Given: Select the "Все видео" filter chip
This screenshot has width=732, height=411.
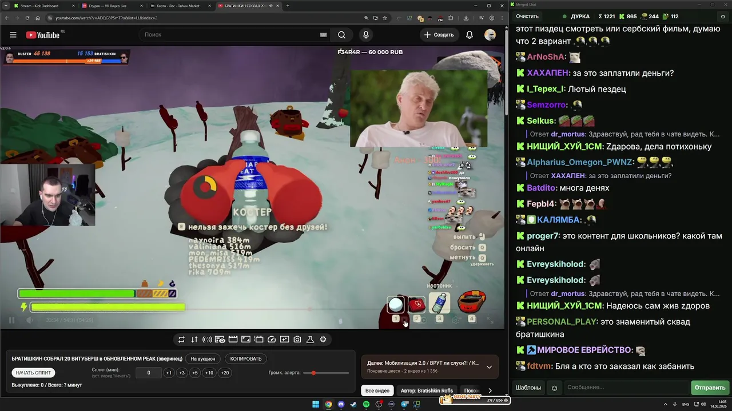Looking at the screenshot, I should [x=377, y=391].
